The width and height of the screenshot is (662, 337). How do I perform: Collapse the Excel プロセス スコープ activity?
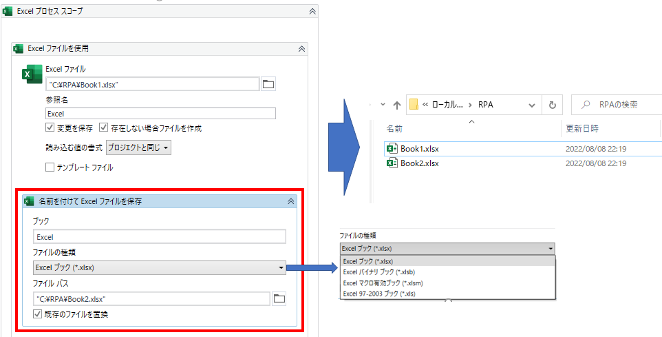pos(312,12)
